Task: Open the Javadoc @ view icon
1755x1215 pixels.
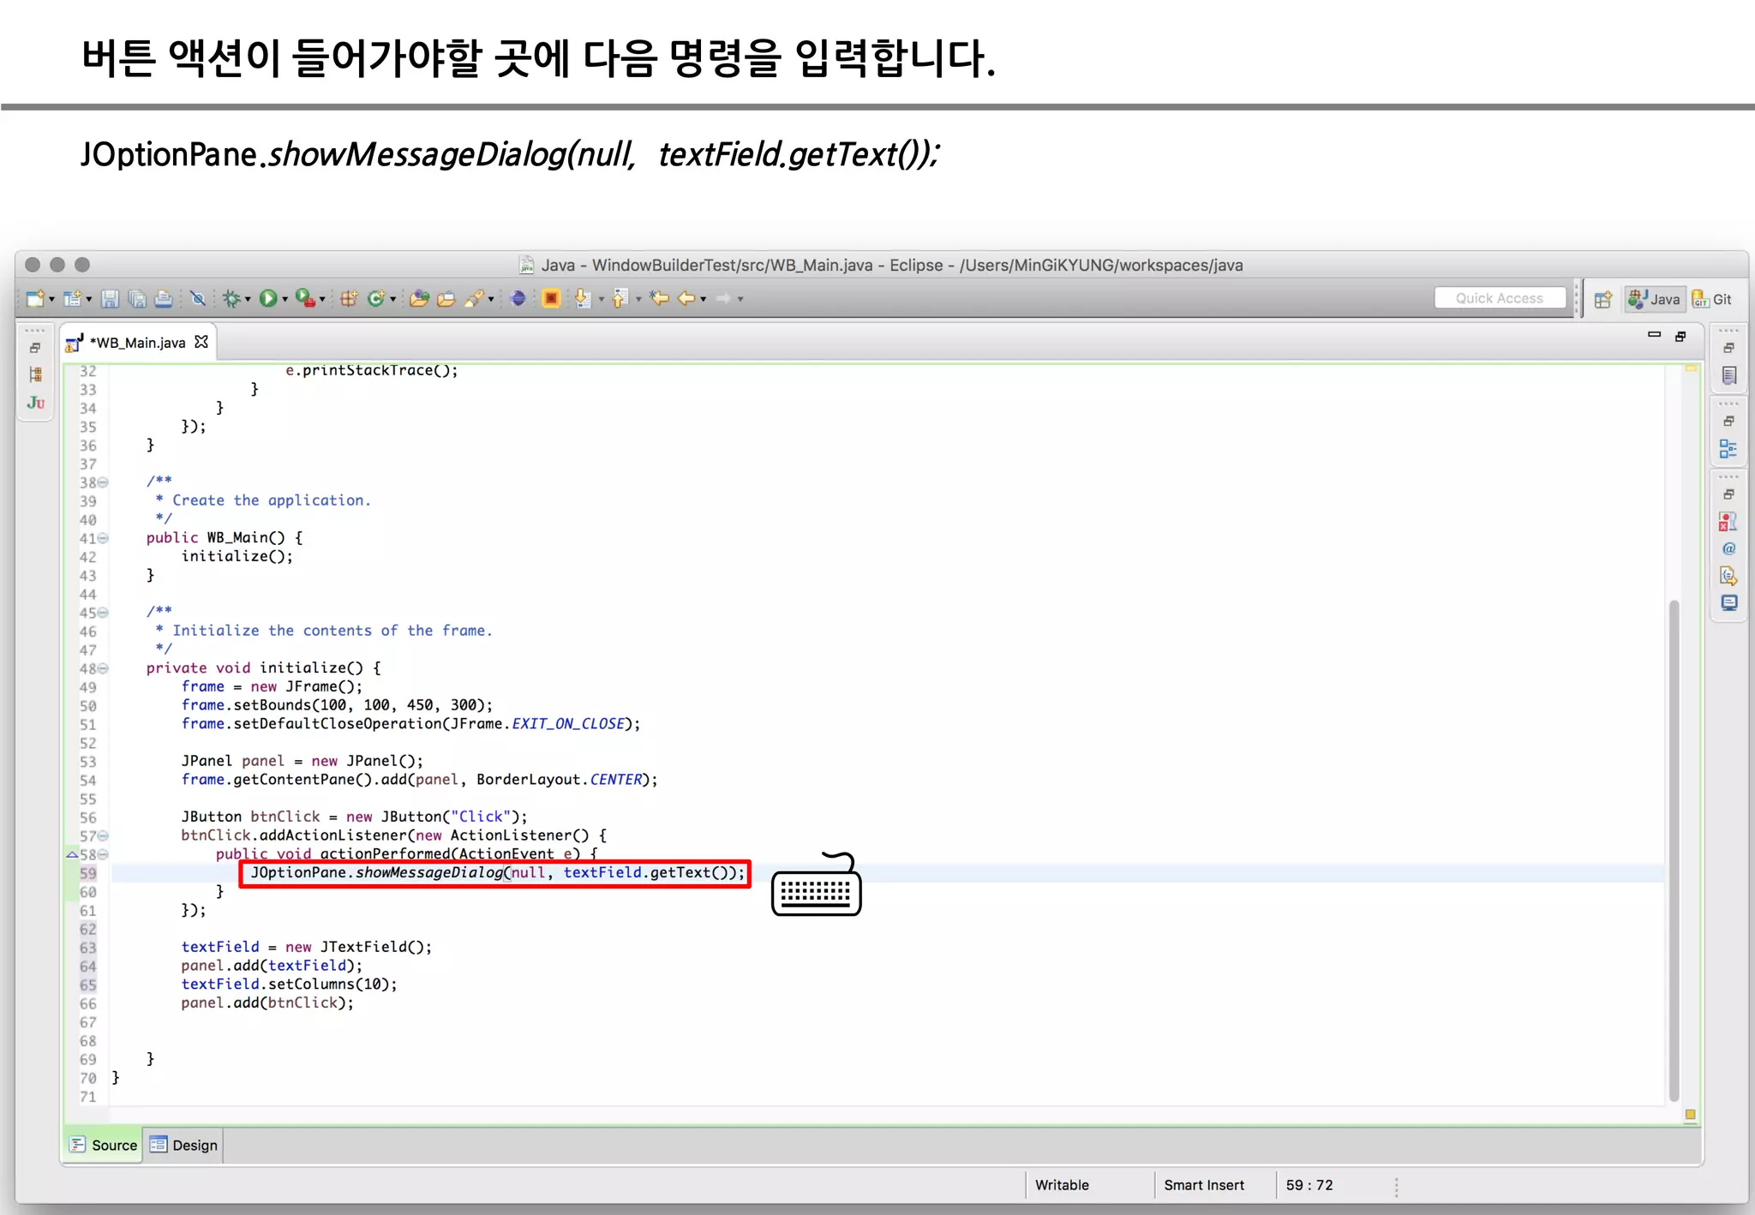Action: point(1729,548)
